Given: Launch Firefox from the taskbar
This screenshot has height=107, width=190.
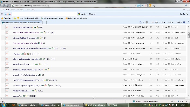Looking at the screenshot, I should click(13, 105).
